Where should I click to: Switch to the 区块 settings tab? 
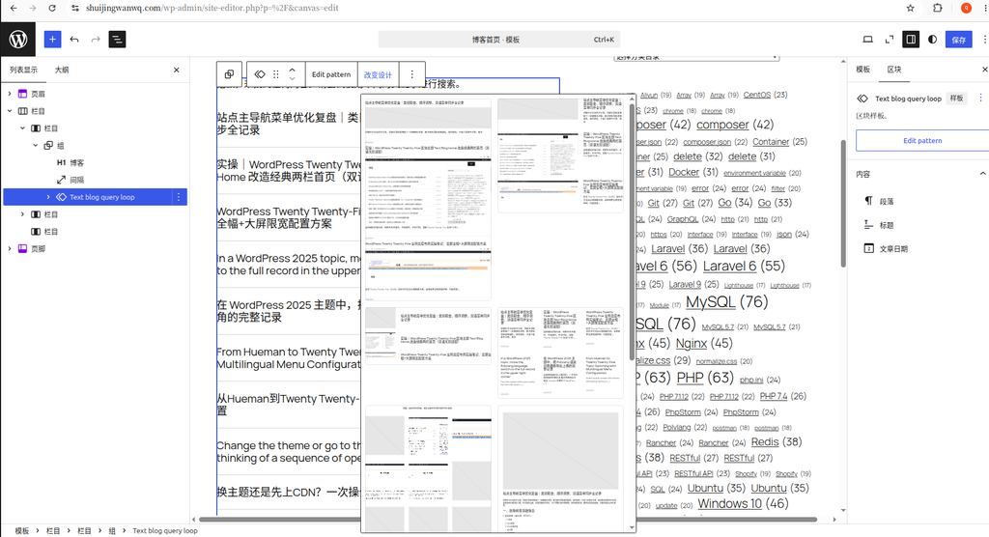(x=894, y=70)
